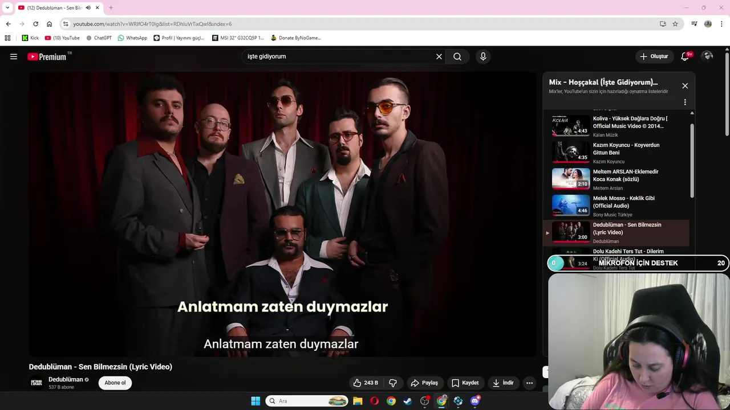Open Opera browser from taskbar
730x410 pixels.
[374, 401]
